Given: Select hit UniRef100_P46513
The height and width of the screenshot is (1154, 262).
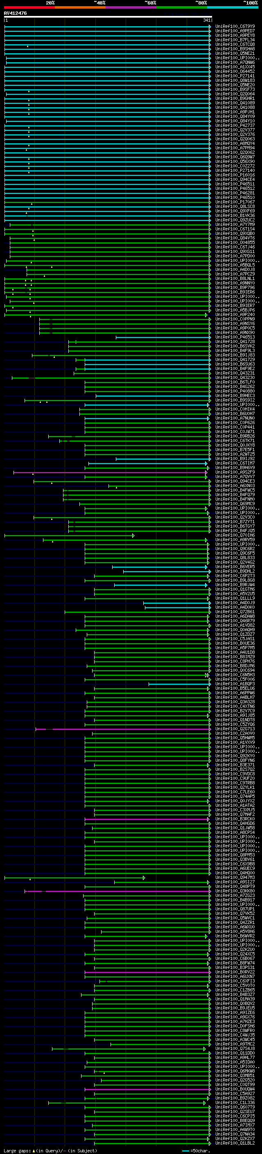Looking at the screenshot, I should point(235,337).
